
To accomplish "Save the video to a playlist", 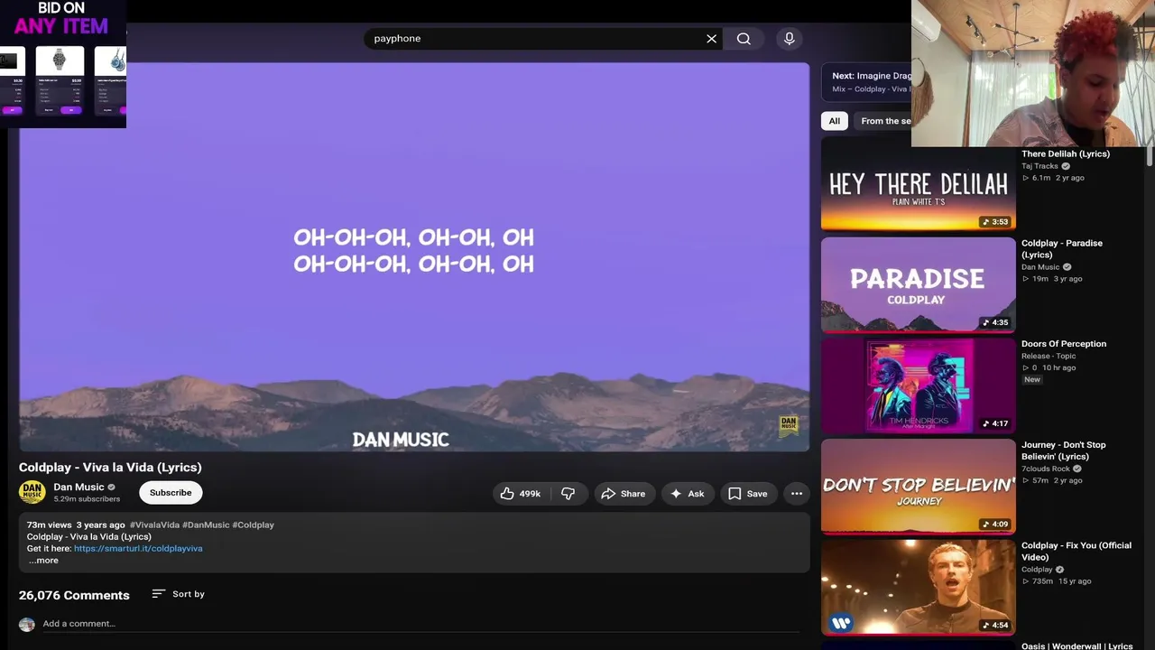I will [x=748, y=494].
